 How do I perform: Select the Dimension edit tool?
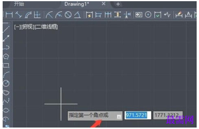coord(179,15)
